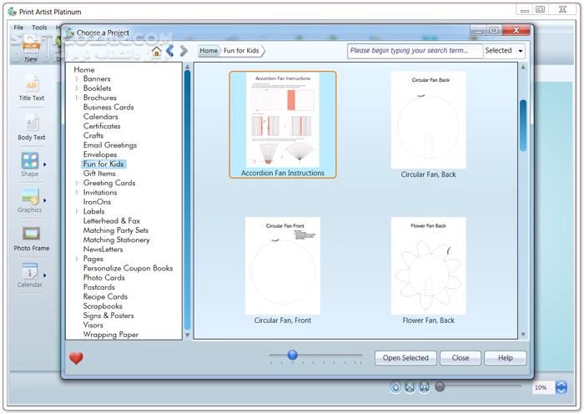Image resolution: width=584 pixels, height=414 pixels.
Task: Go back with the blue left arrow
Action: (170, 51)
